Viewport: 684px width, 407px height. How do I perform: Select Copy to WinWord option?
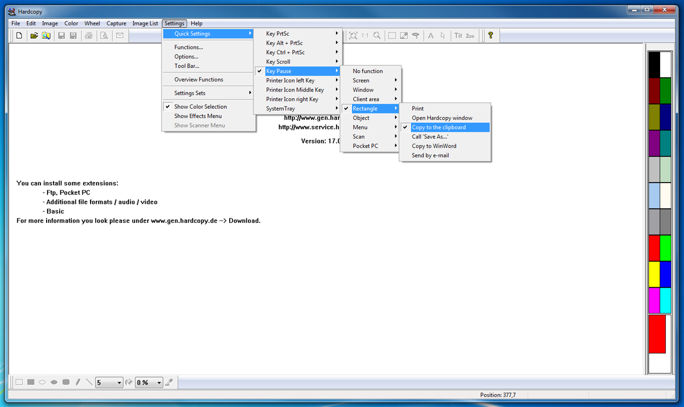tap(445, 146)
